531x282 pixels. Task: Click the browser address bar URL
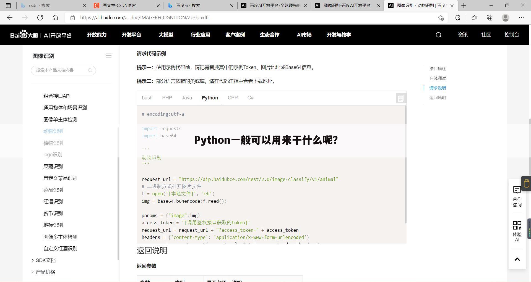(x=145, y=18)
